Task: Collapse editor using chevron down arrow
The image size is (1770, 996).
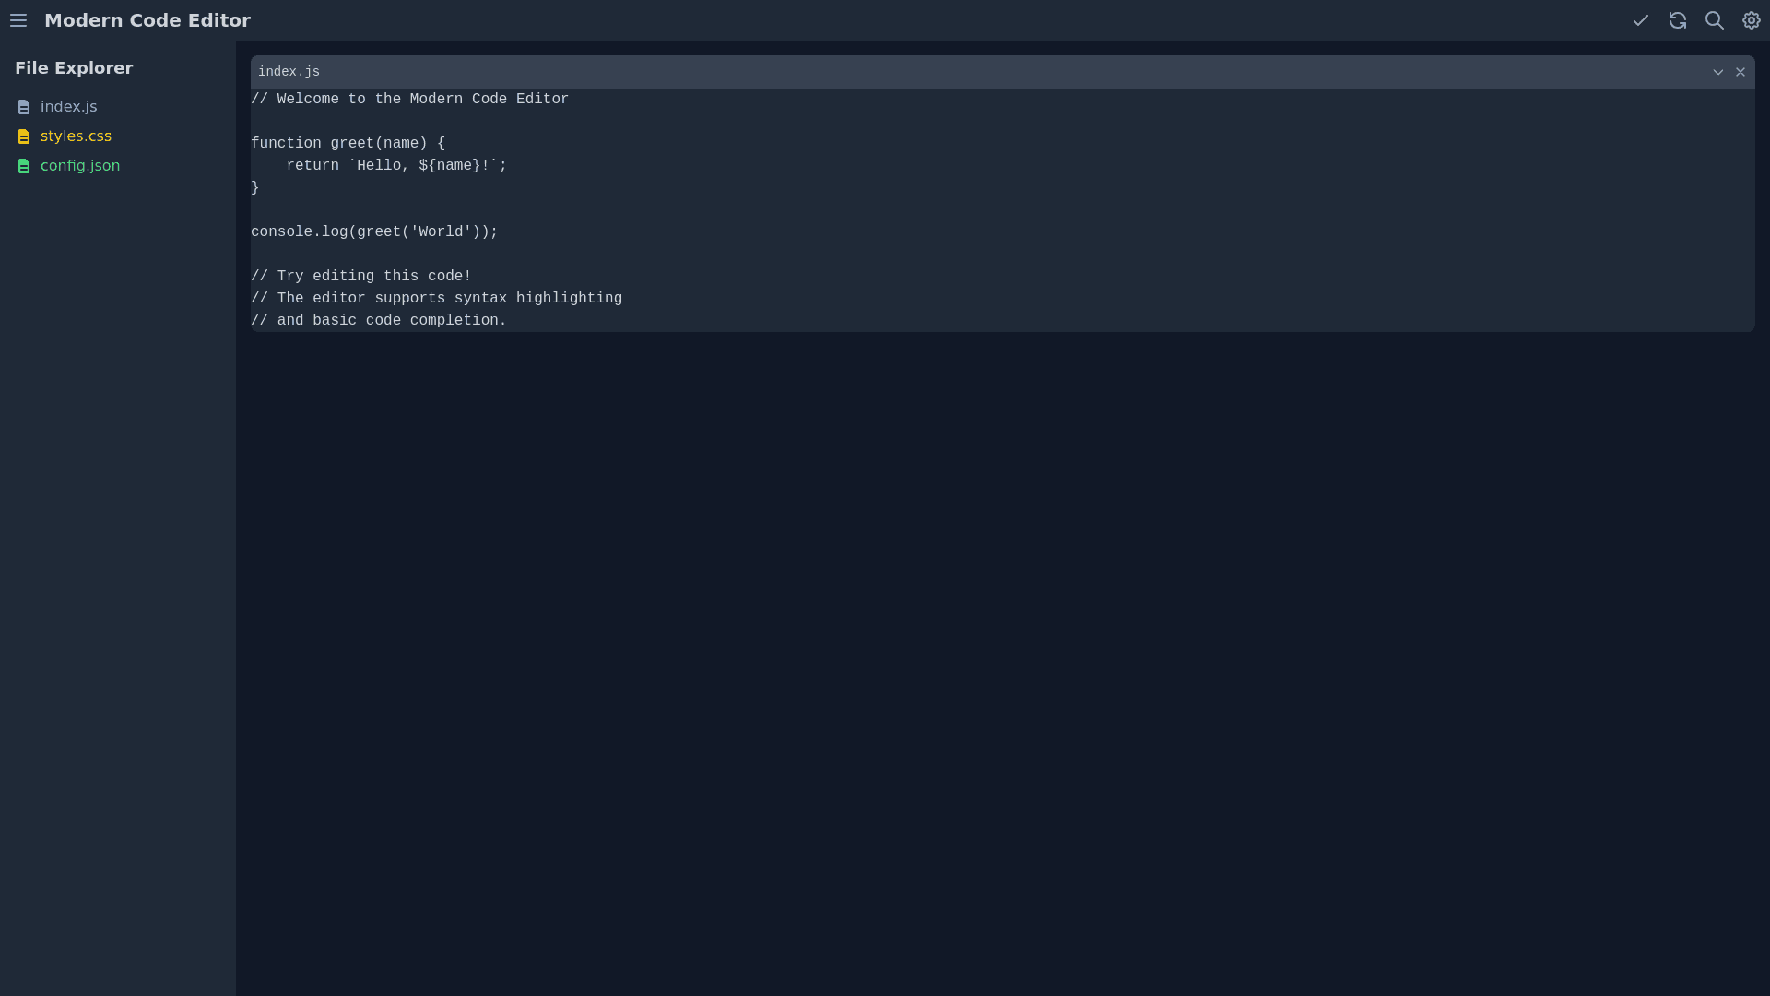Action: click(1717, 72)
